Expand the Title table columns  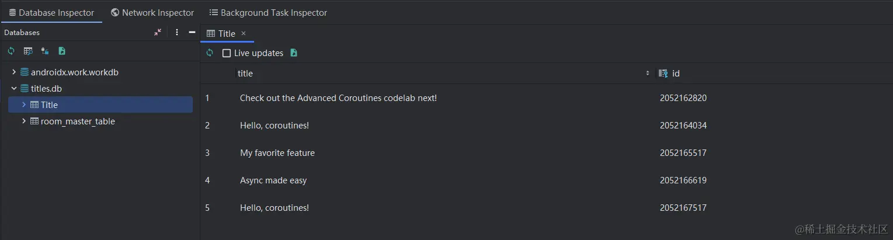tap(24, 105)
